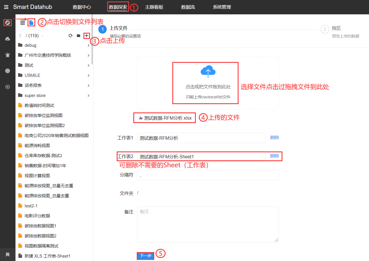
Task: Expand the super store folder chevron
Action: pyautogui.click(x=88, y=96)
